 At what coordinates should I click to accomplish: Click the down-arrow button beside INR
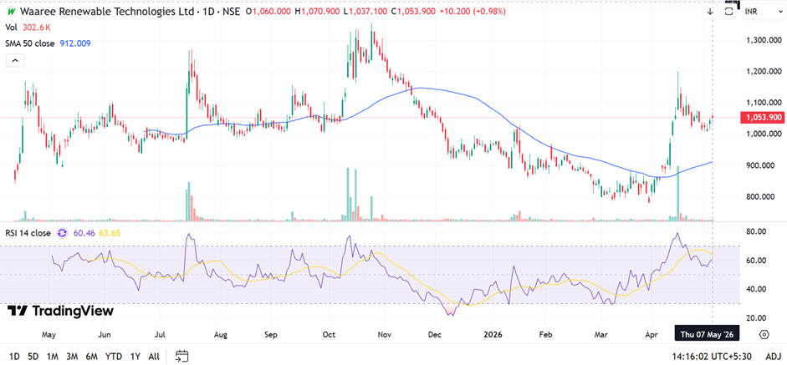[710, 12]
